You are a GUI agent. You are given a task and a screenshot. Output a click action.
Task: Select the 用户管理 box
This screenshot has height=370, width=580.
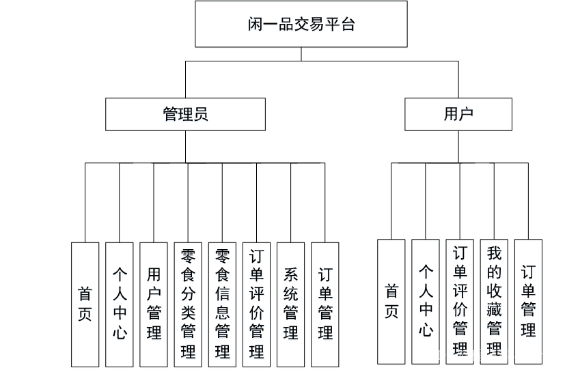(x=154, y=304)
